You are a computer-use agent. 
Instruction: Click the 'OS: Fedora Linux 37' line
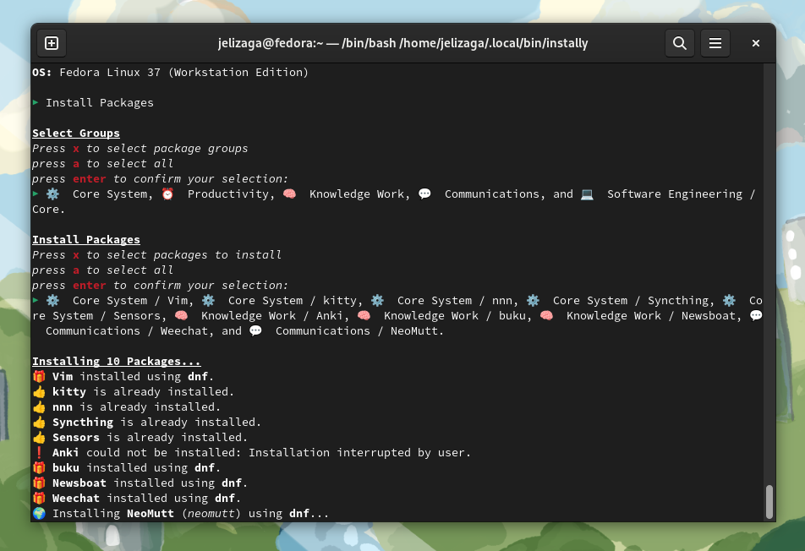point(171,73)
